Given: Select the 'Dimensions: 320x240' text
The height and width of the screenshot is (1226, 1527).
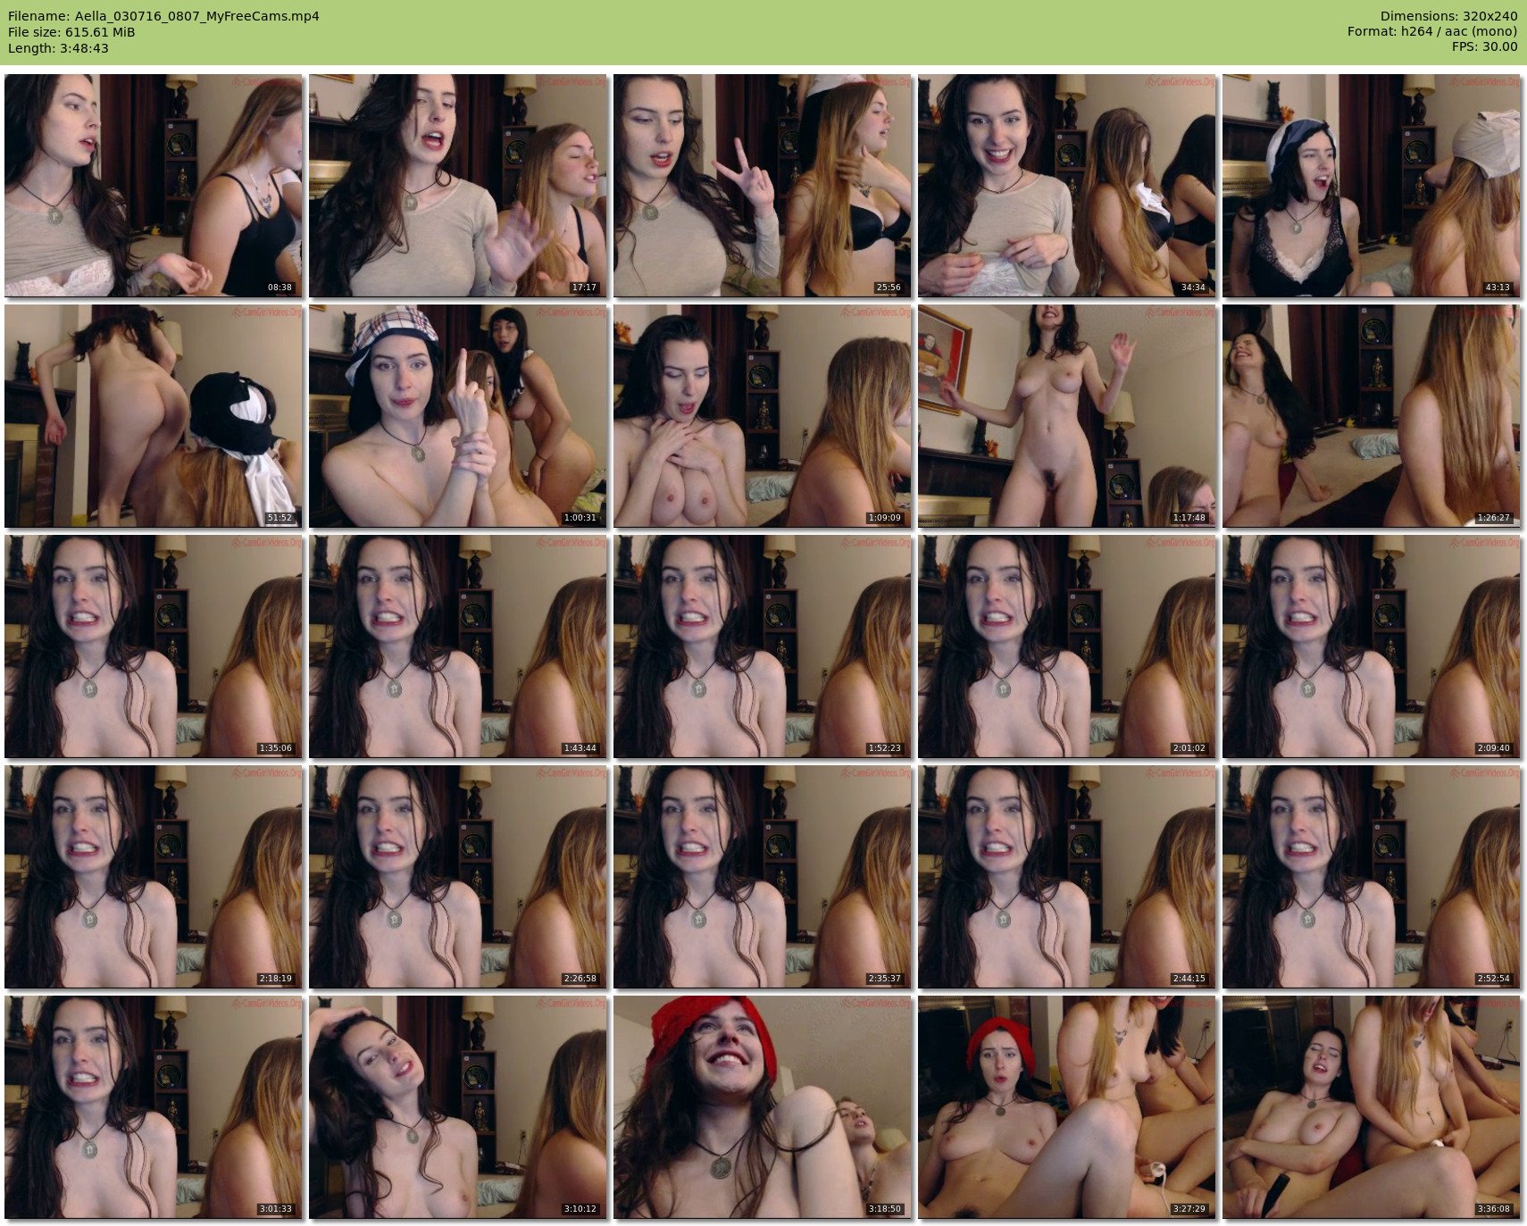Looking at the screenshot, I should click(x=1448, y=16).
